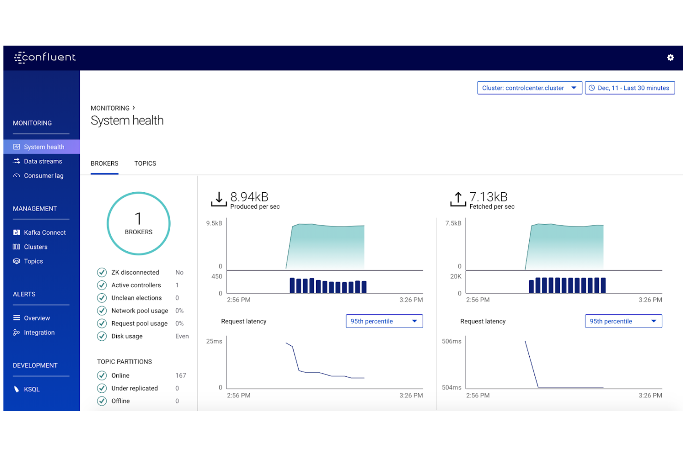
Task: Click the Consumer lag gauge icon
Action: pos(16,176)
